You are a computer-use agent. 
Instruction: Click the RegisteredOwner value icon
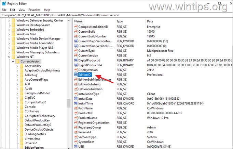76,127
